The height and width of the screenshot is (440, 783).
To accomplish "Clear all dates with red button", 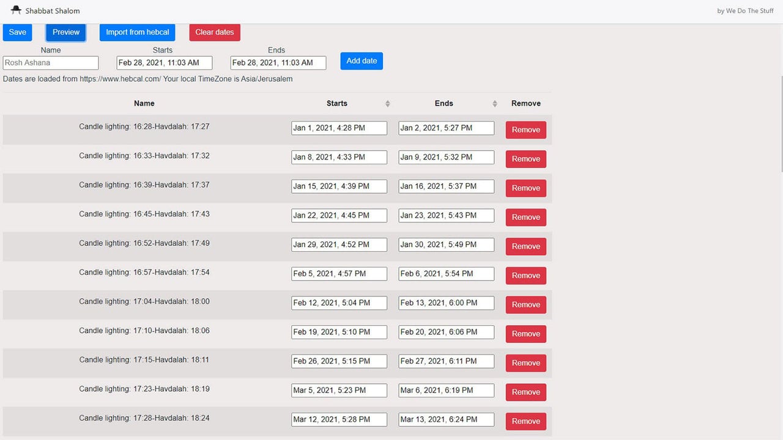I will [215, 32].
